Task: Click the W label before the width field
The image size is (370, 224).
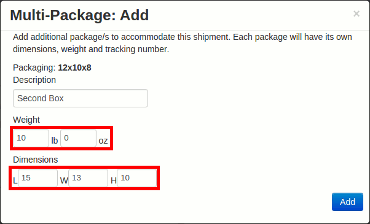Action: coord(64,180)
